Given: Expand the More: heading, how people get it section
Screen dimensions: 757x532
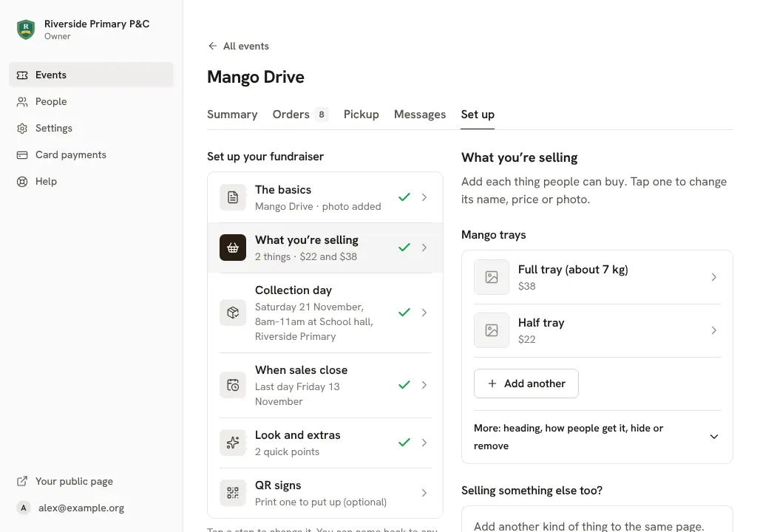Looking at the screenshot, I should coord(597,437).
